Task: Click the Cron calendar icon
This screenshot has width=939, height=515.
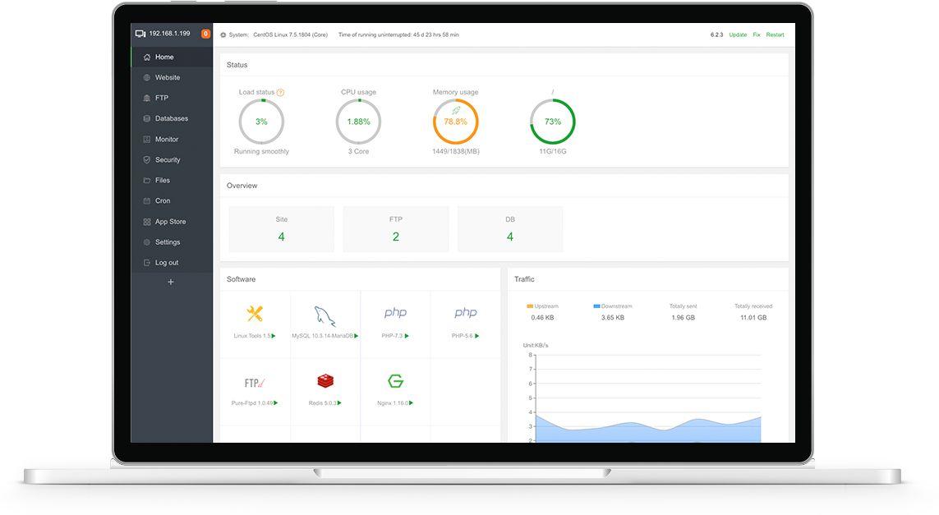Action: coord(147,200)
